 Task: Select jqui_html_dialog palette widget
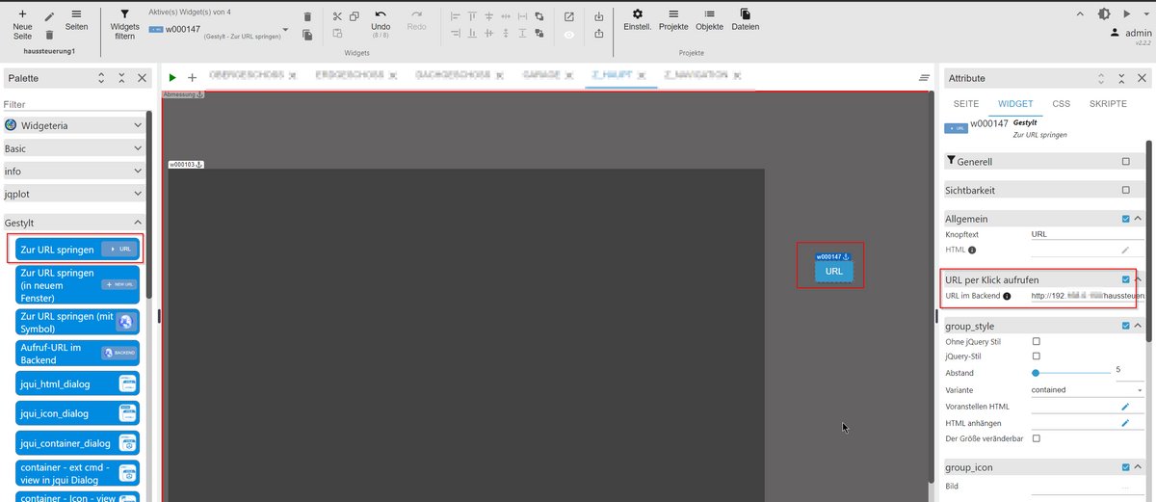coord(78,383)
